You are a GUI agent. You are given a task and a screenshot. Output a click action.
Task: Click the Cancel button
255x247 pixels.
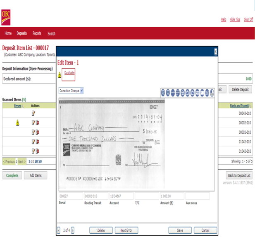point(205,230)
